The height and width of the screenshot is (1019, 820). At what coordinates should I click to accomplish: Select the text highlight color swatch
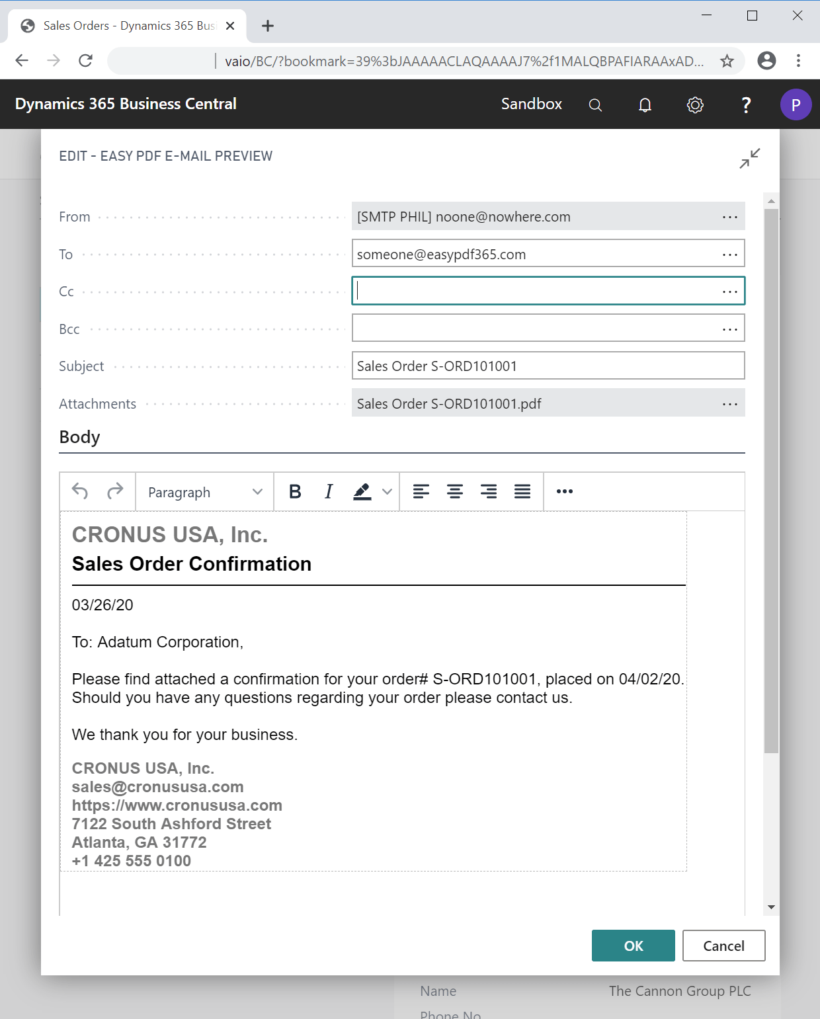click(x=361, y=491)
